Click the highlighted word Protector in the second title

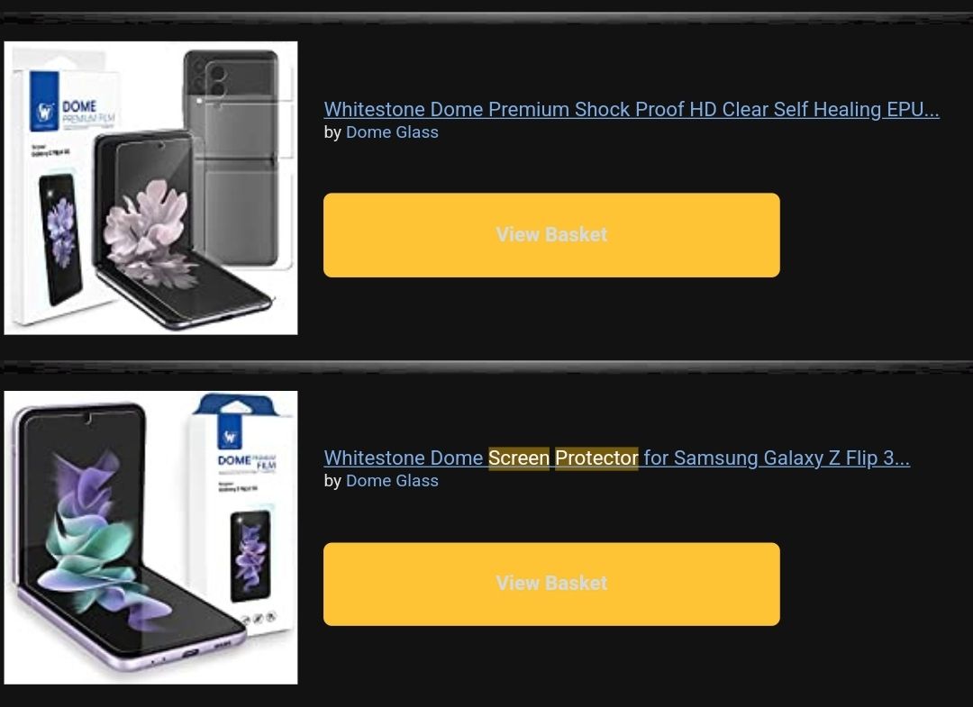(x=596, y=458)
